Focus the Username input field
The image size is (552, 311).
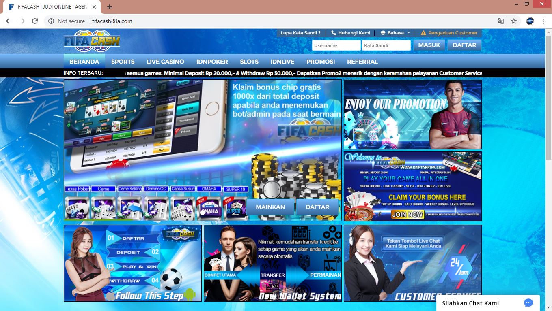(x=336, y=45)
